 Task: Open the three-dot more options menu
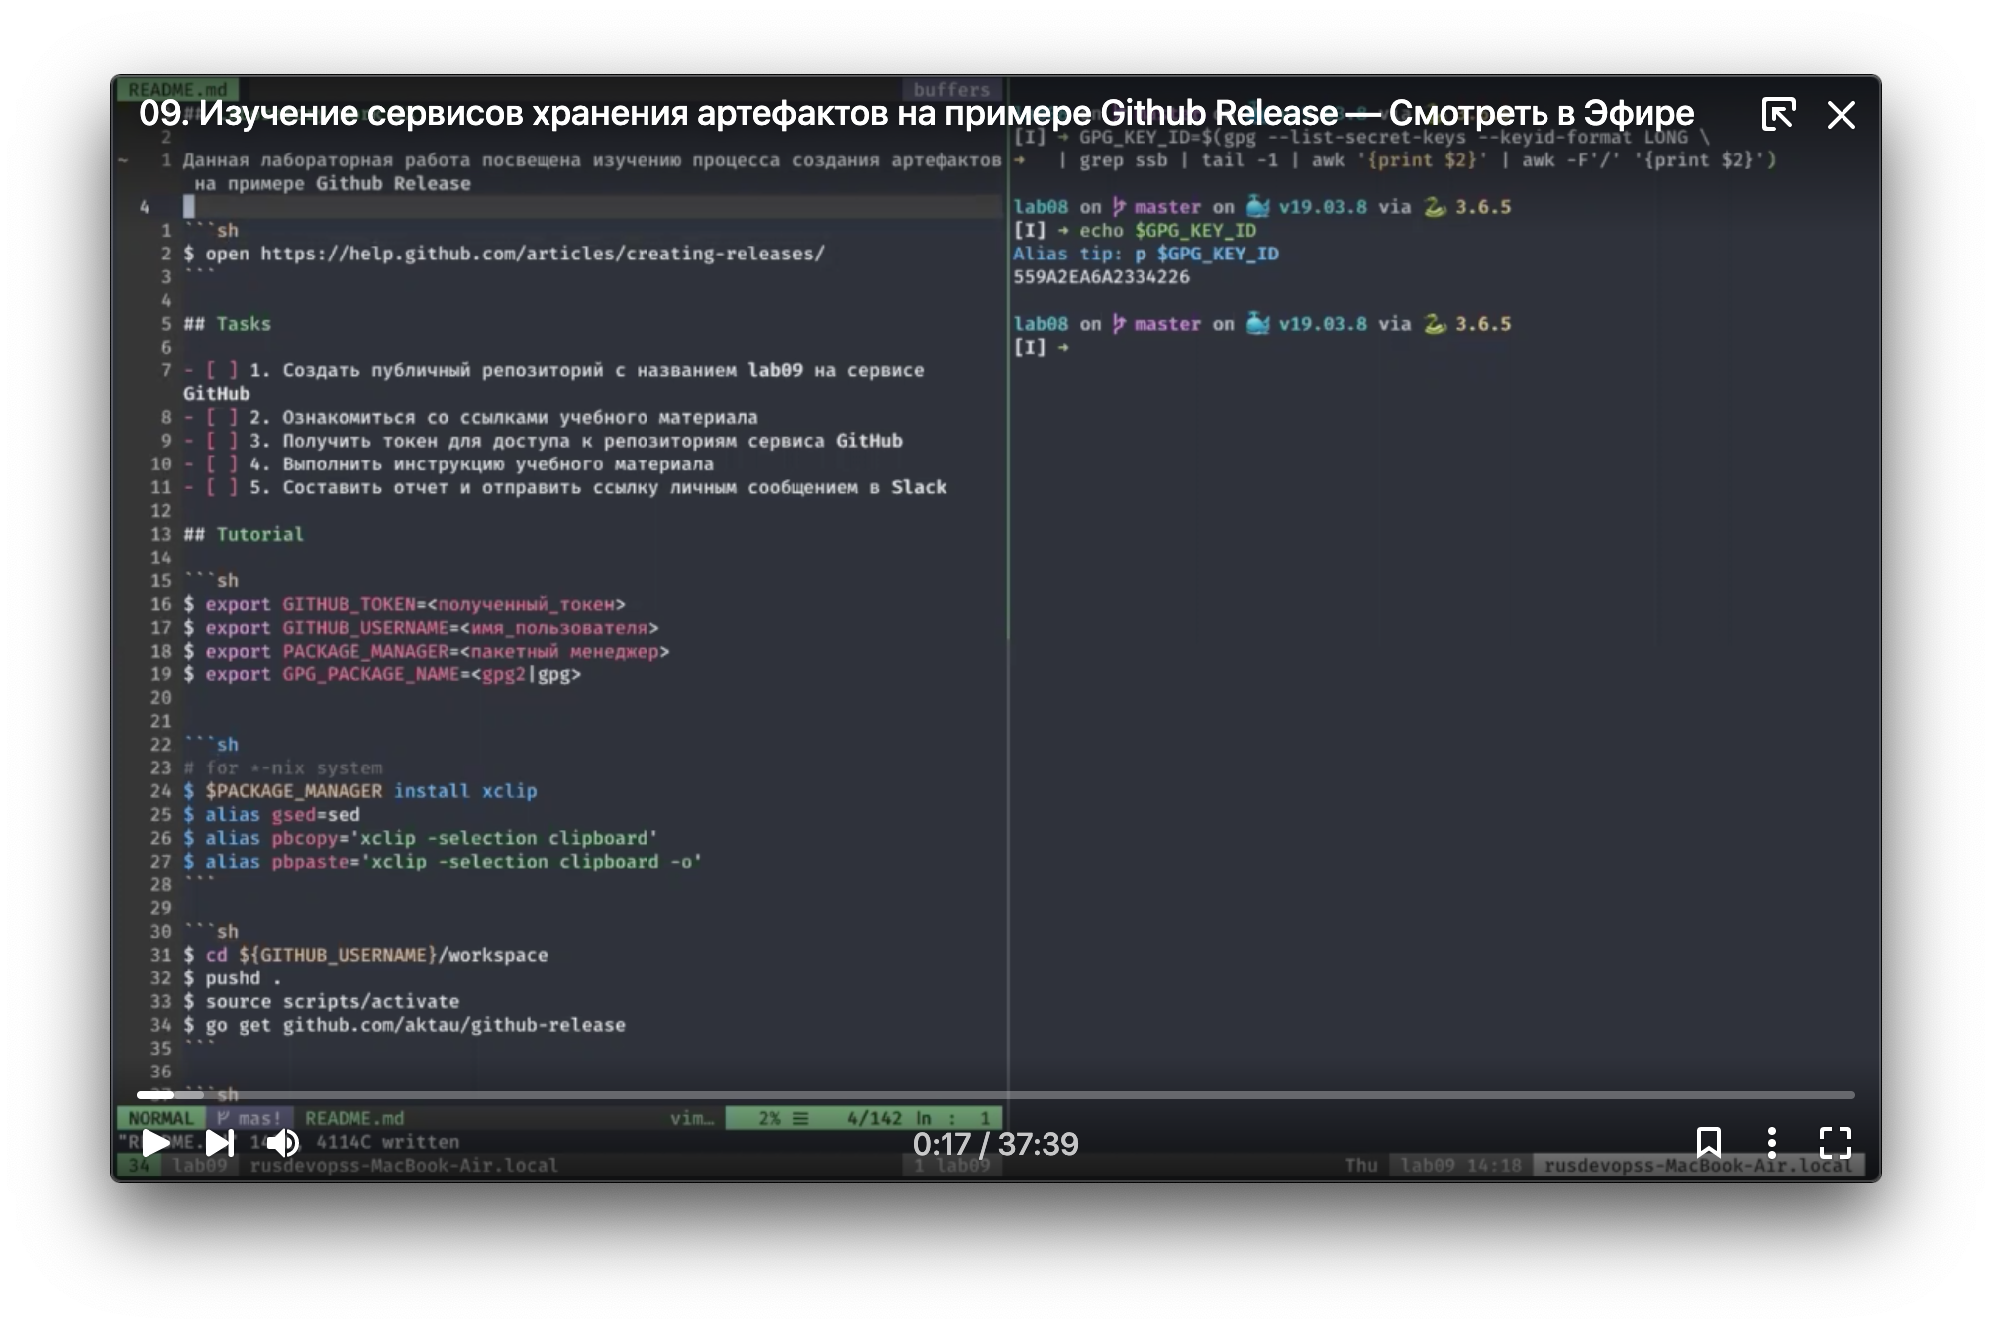1771,1142
